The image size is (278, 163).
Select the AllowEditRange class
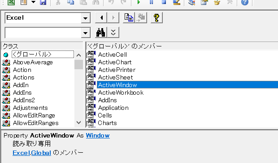34,116
